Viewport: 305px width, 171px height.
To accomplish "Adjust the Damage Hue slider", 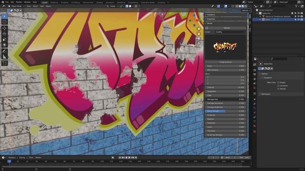I will tap(225, 99).
